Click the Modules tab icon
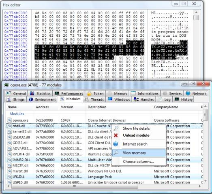Screen dimensions: 212x194 (x=62, y=99)
